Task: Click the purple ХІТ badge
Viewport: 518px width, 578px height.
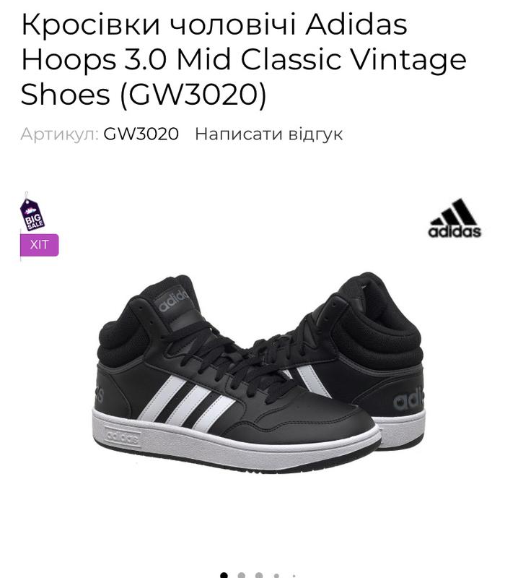Action: pos(40,245)
